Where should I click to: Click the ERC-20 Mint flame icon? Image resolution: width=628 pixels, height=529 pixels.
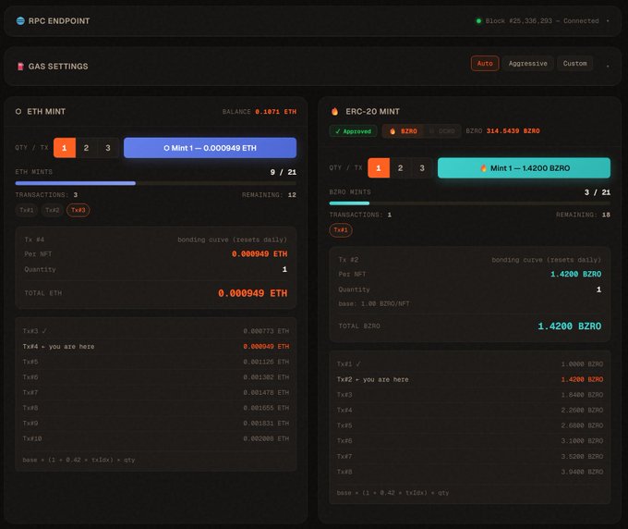tap(334, 112)
